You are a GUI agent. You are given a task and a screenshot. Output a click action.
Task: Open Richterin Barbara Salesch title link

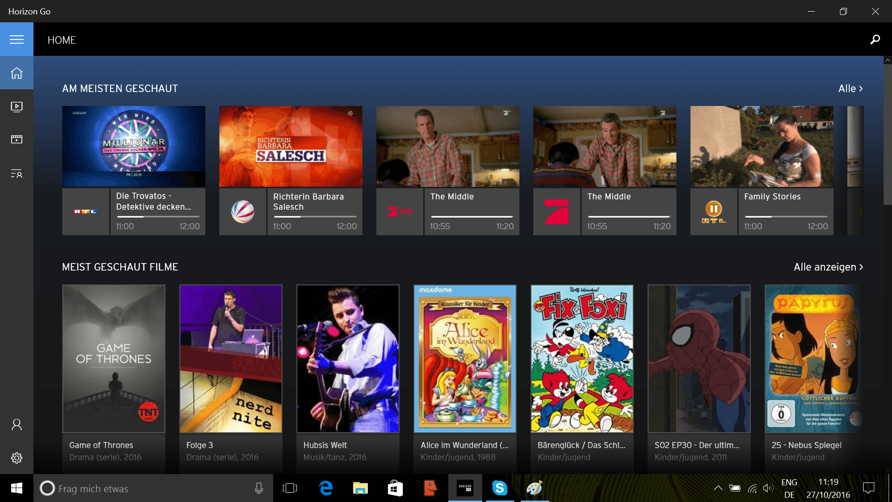[308, 202]
